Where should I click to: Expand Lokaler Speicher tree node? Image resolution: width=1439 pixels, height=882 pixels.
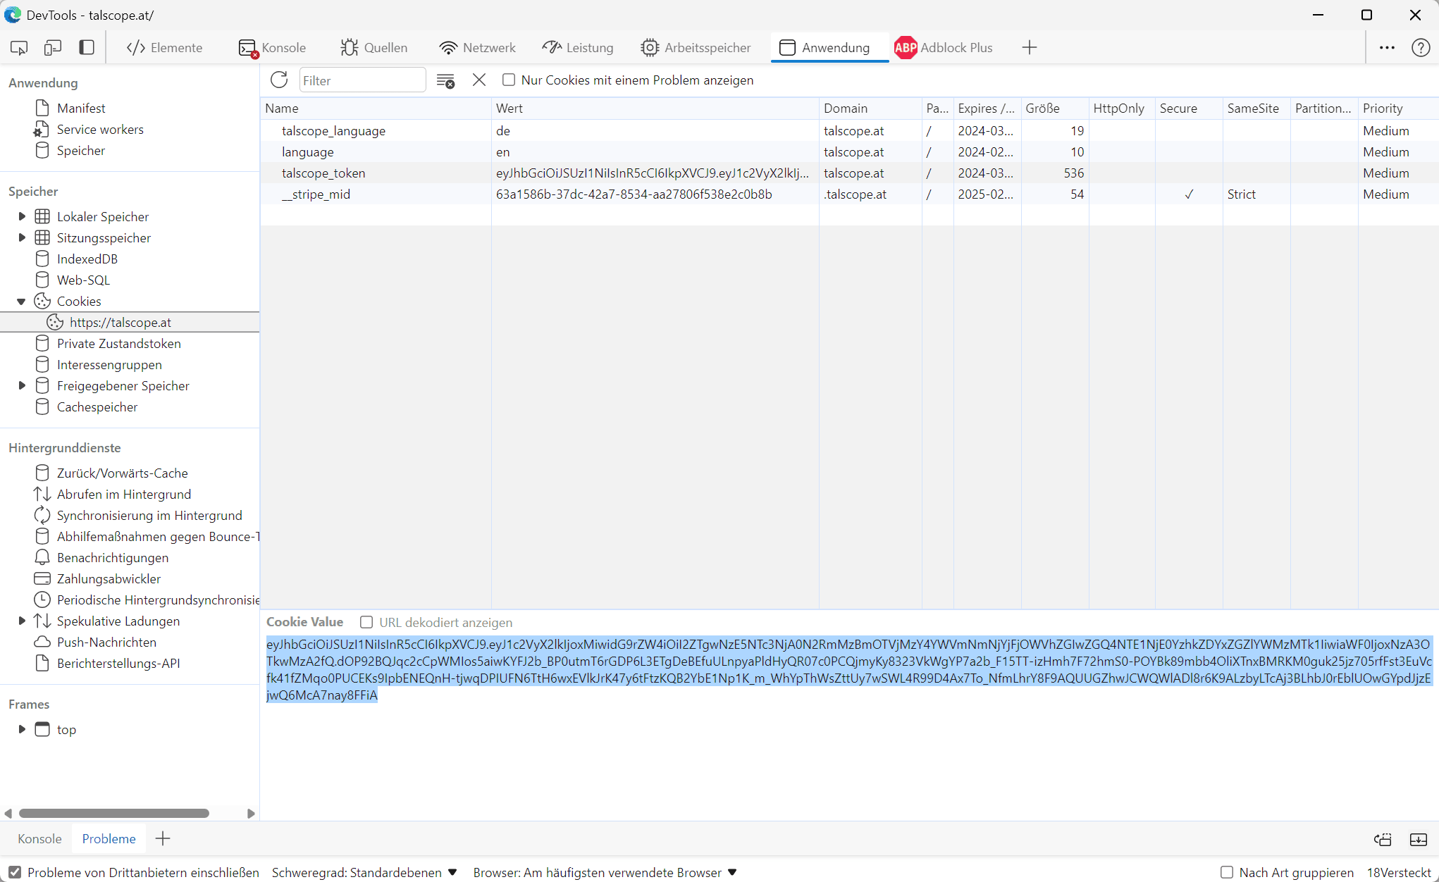pyautogui.click(x=22, y=216)
